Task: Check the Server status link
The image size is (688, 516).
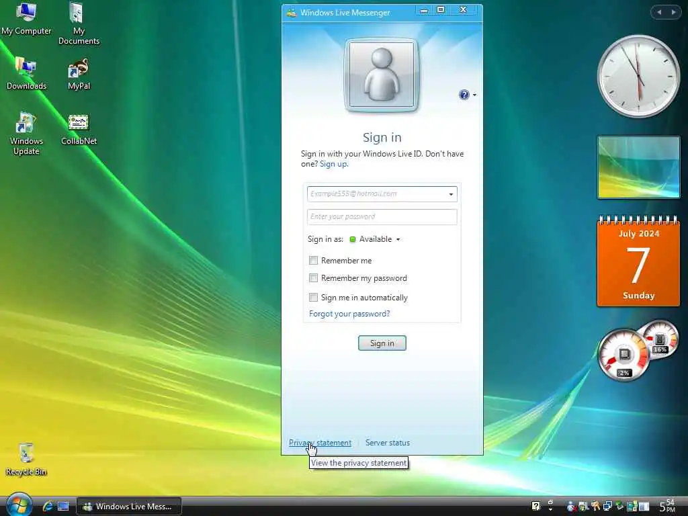Action: (388, 443)
